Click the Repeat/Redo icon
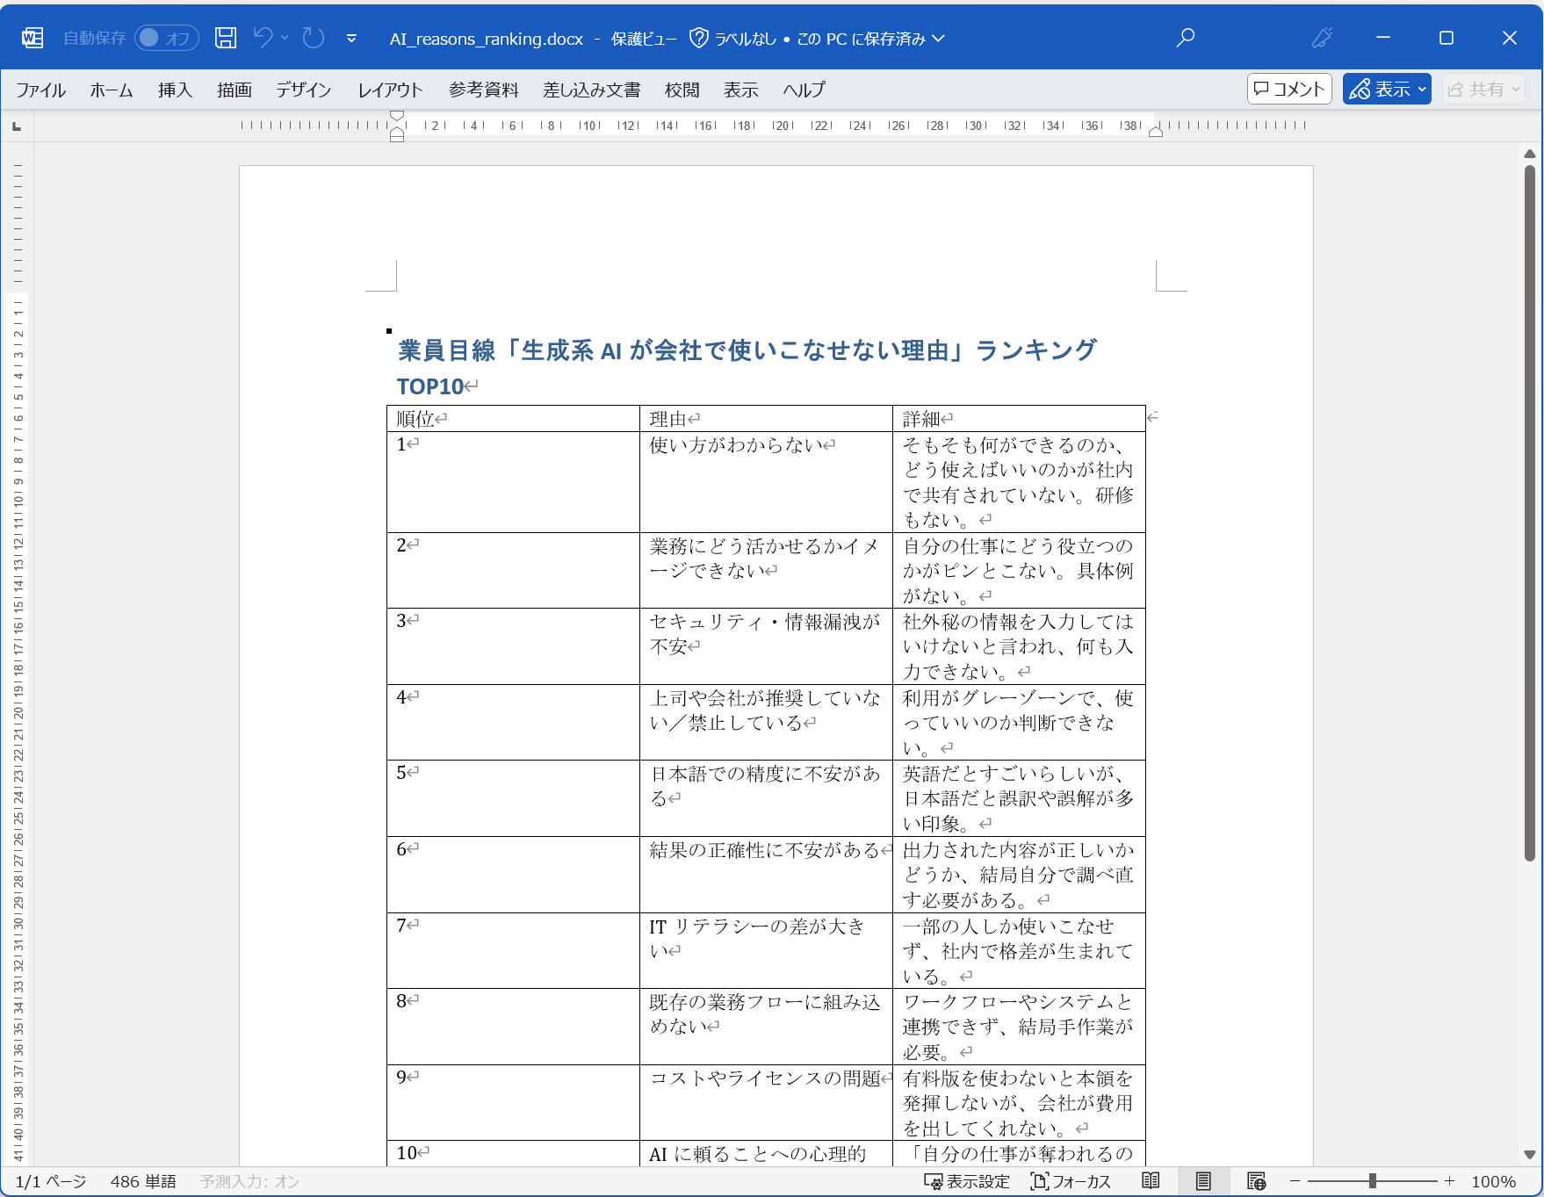Image resolution: width=1544 pixels, height=1197 pixels. point(312,37)
